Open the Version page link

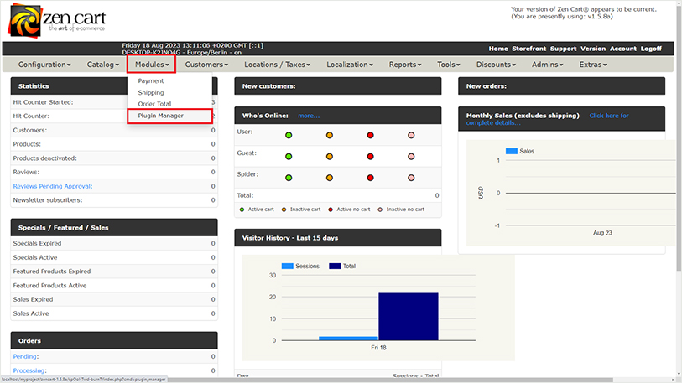tap(593, 49)
